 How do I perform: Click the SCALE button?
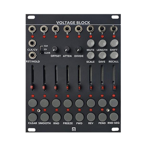click(91, 56)
